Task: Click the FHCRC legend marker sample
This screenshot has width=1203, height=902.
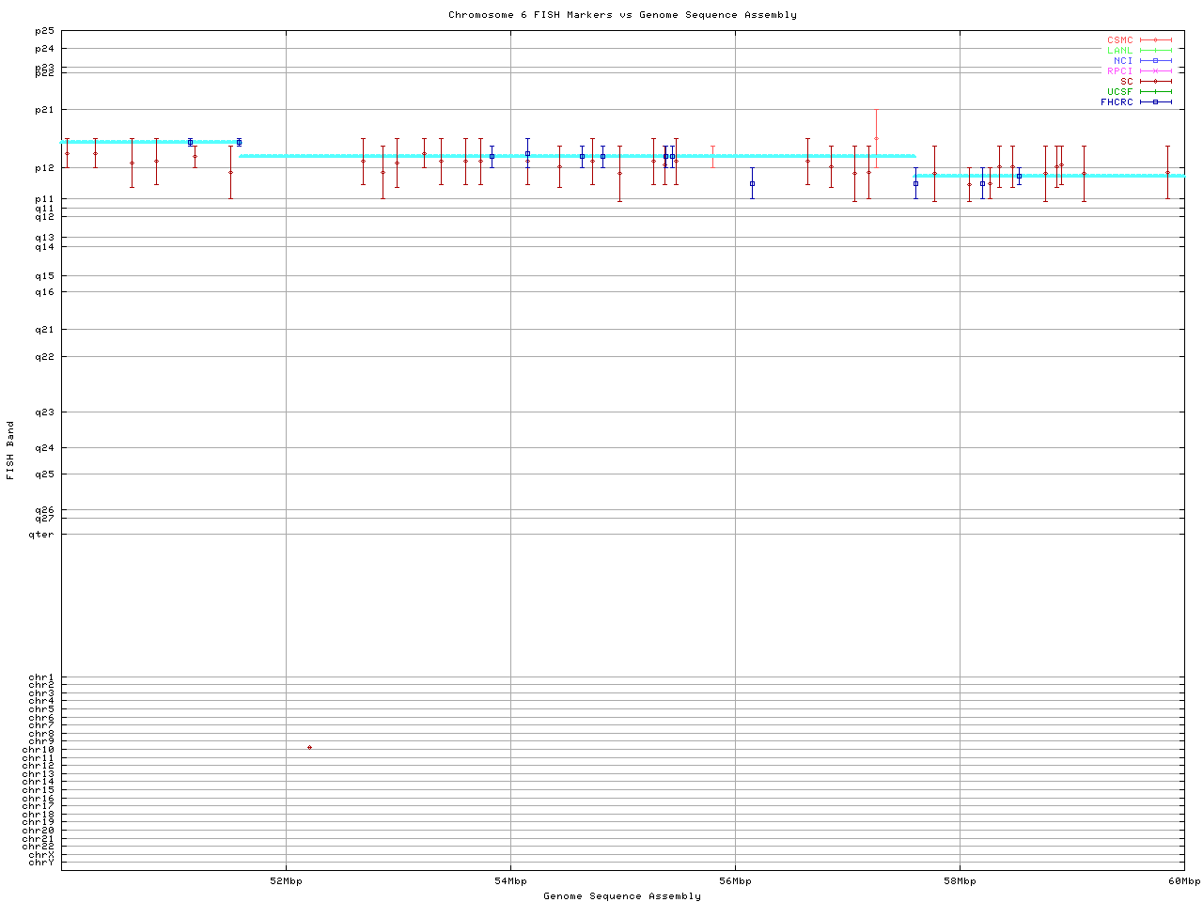Action: click(x=1155, y=102)
